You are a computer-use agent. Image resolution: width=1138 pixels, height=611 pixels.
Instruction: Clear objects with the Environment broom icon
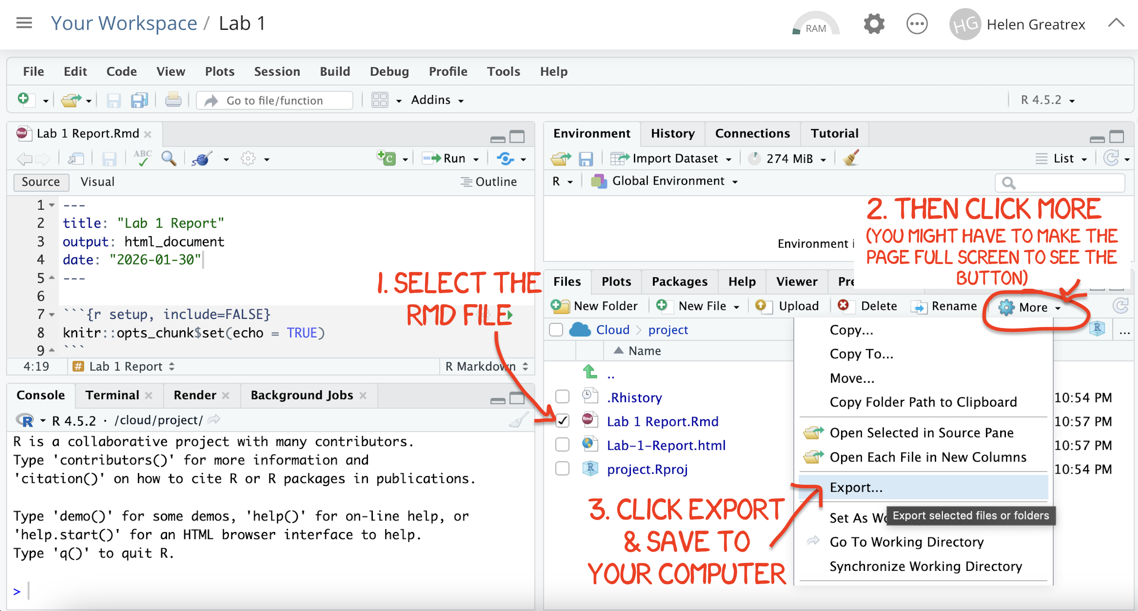click(850, 158)
